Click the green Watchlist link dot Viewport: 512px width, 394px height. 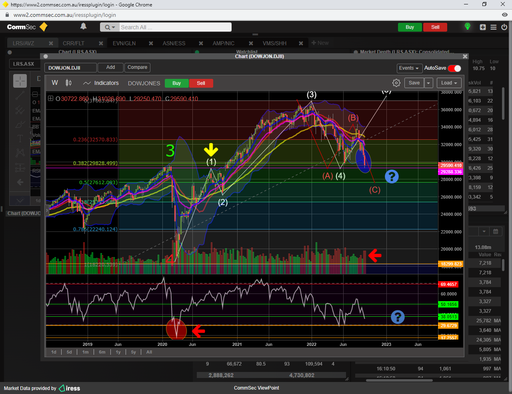tap(197, 52)
